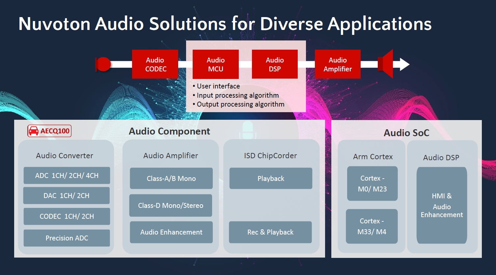Image resolution: width=496 pixels, height=275 pixels.
Task: Choose the CODEC 1CH/ 2CH box
Action: pyautogui.click(x=67, y=216)
